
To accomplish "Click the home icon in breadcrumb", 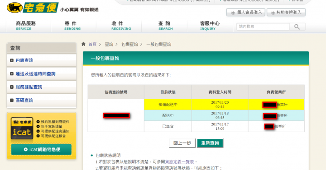I will coord(83,44).
